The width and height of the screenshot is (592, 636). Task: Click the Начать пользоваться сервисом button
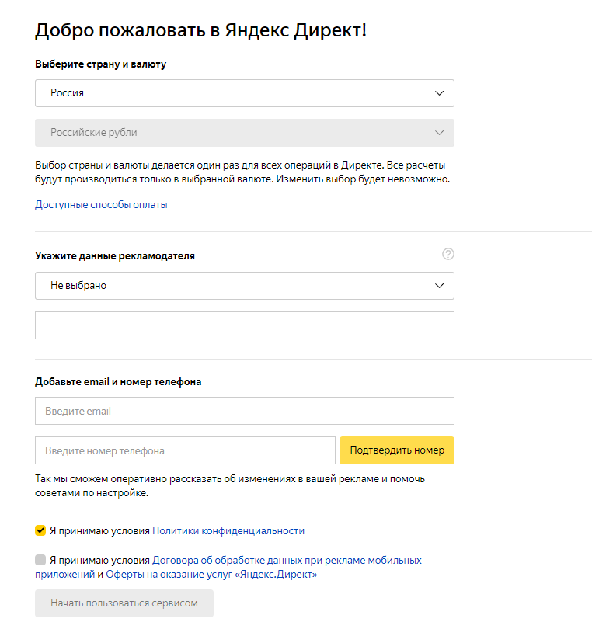pos(124,603)
